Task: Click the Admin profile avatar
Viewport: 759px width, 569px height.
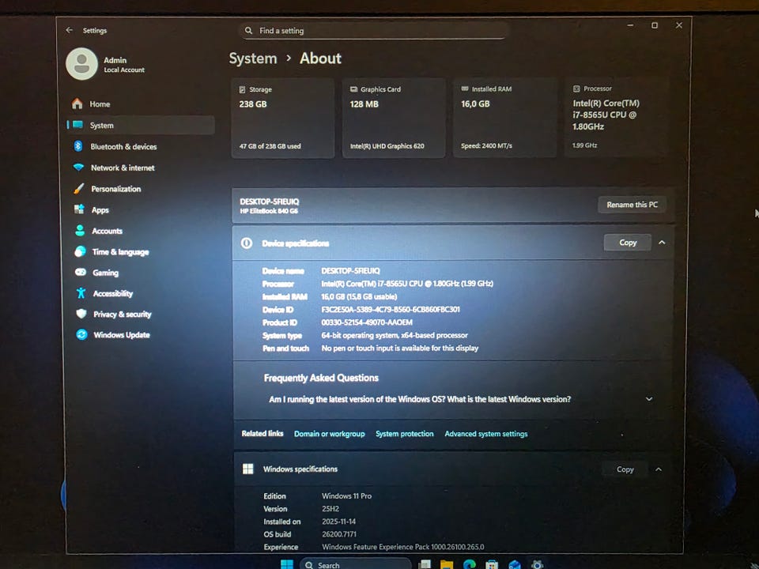Action: coord(81,64)
